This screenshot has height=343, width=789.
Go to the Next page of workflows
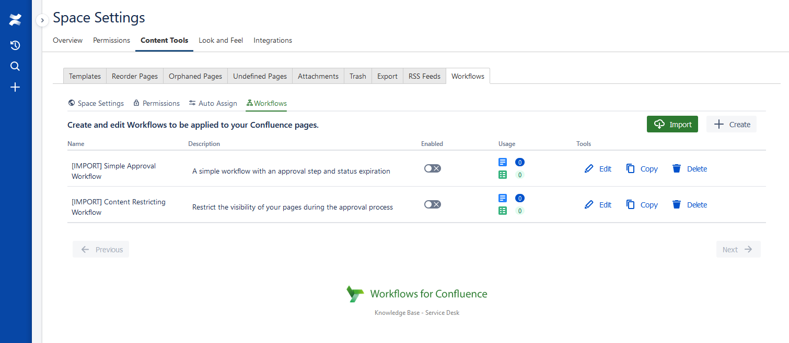[738, 250]
